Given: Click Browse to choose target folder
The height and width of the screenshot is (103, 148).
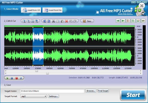Looking at the screenshot, I should pyautogui.click(x=91, y=91).
